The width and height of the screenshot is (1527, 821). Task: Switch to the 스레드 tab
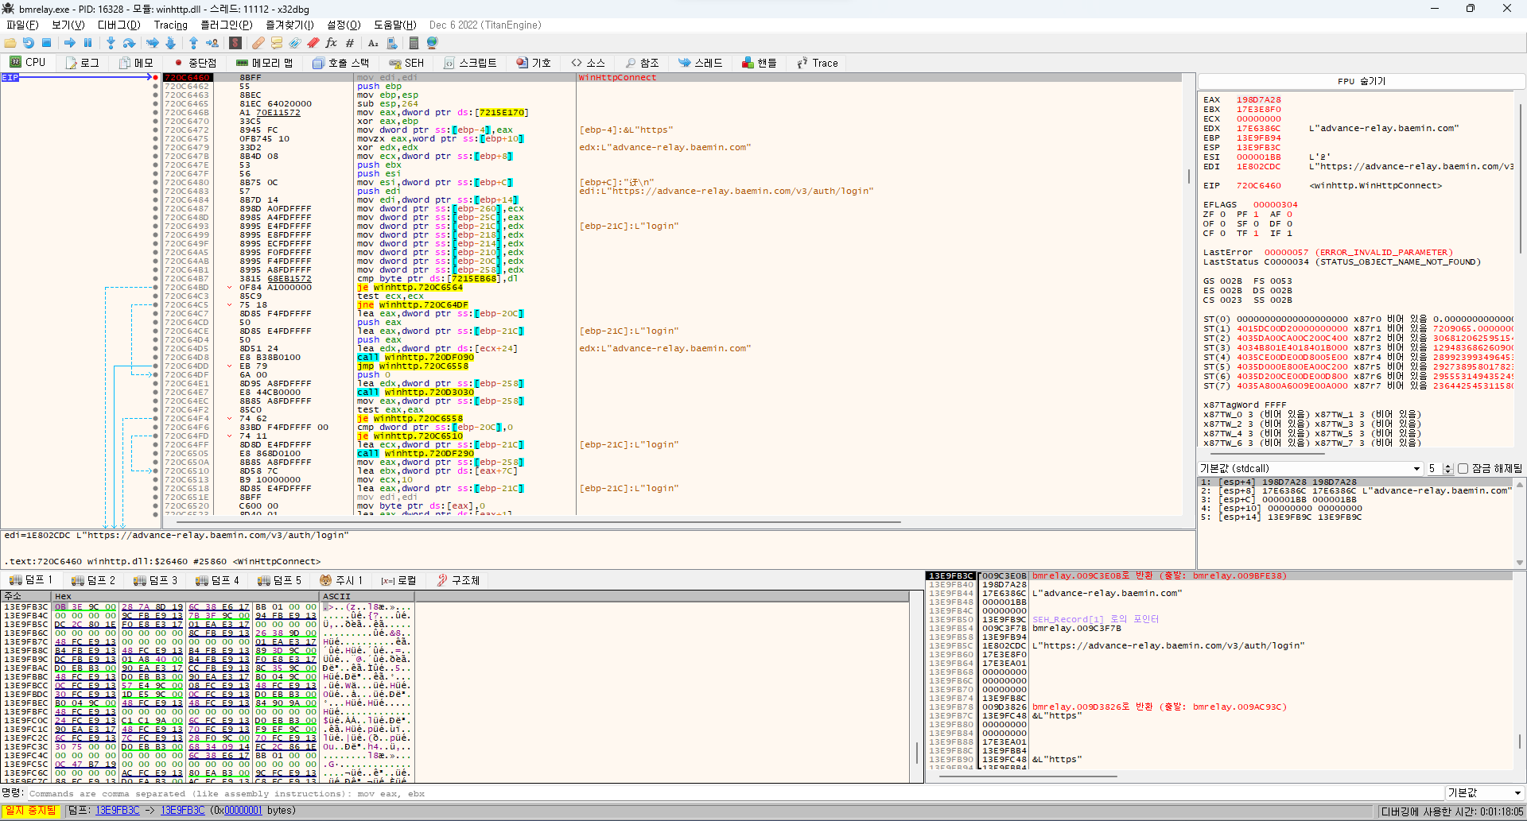pos(701,63)
